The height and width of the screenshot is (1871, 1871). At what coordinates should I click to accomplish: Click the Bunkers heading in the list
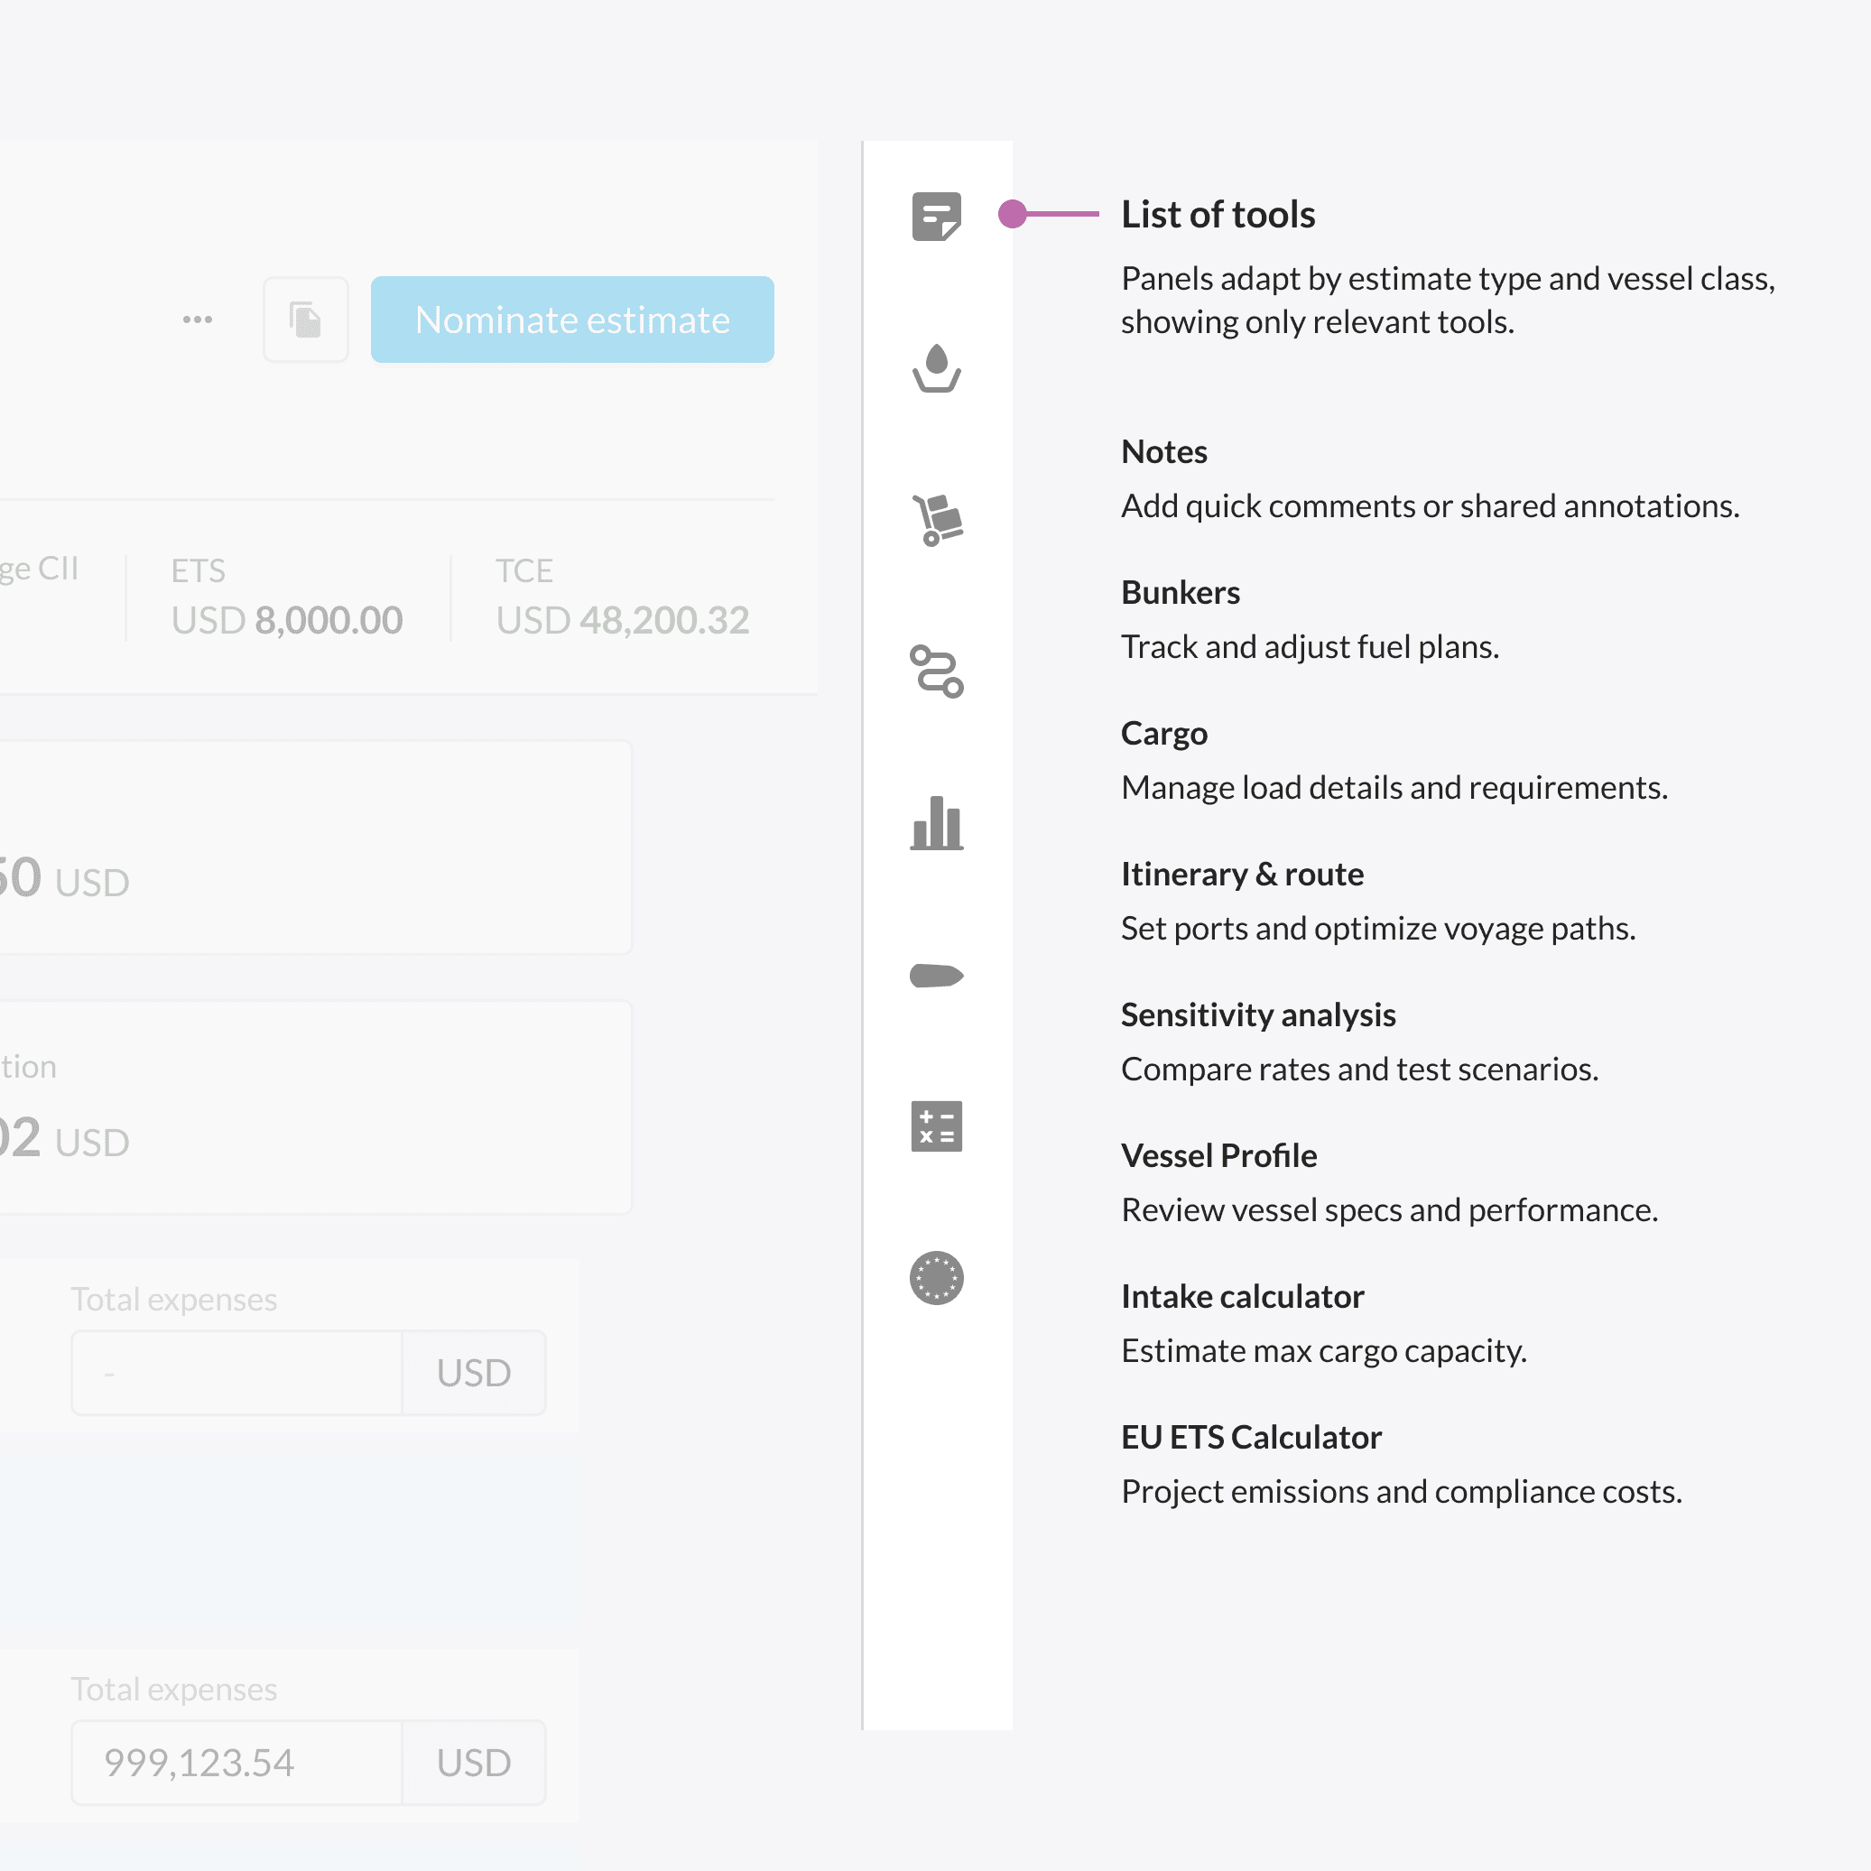(x=1181, y=593)
